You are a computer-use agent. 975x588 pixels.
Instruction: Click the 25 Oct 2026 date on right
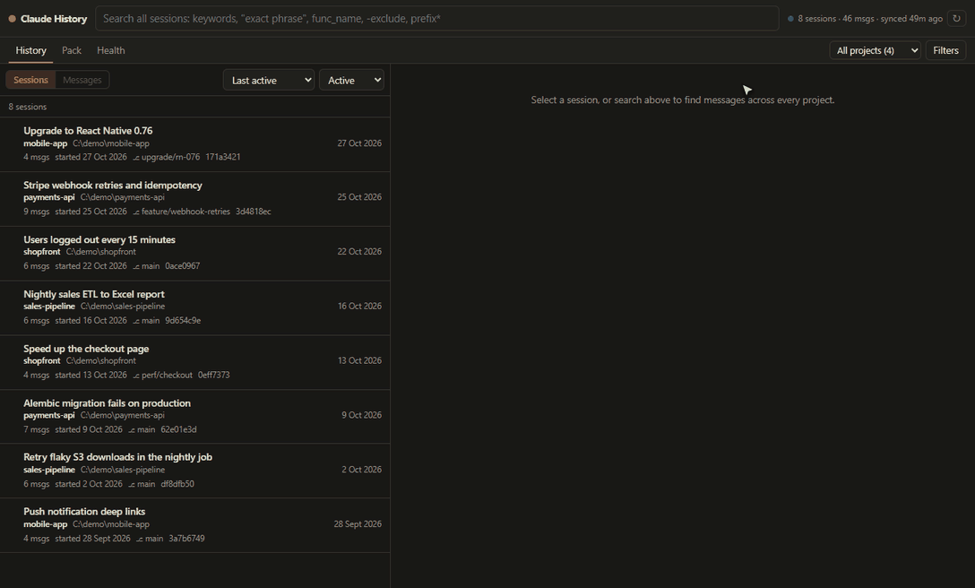(359, 197)
